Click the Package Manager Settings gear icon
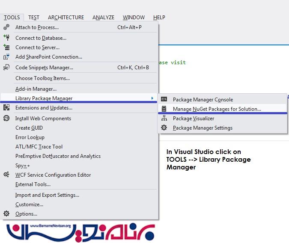This screenshot has height=243, width=289. tap(164, 128)
